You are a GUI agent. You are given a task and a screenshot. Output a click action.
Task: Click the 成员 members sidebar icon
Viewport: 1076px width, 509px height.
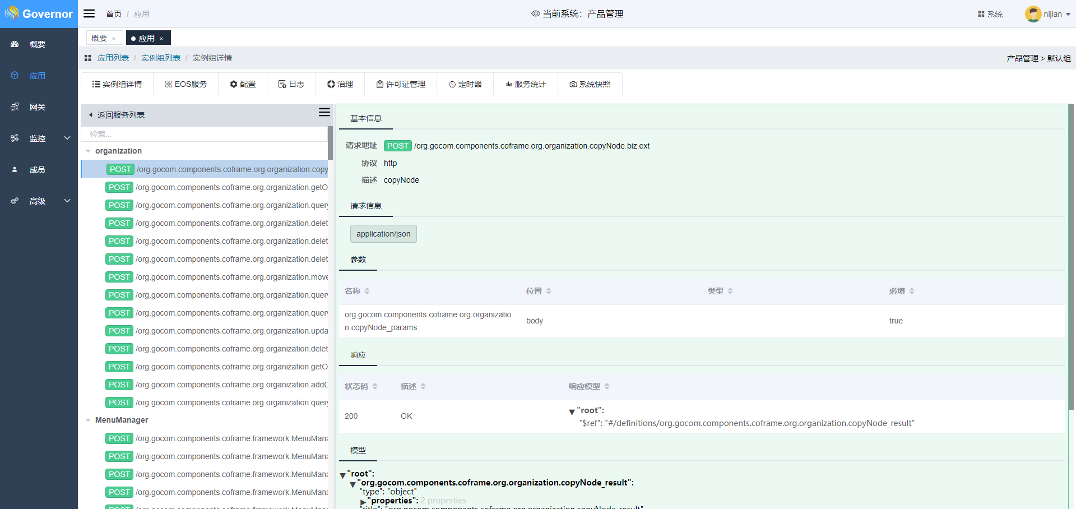coord(15,170)
